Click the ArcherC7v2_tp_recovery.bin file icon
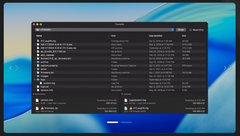This screenshot has height=136, width=240. [x=38, y=59]
